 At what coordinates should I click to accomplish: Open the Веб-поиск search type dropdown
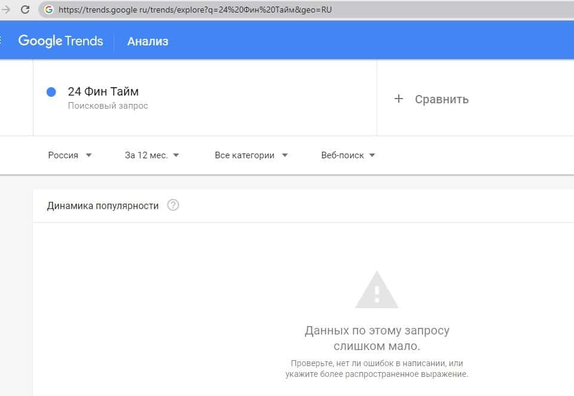[x=348, y=155]
